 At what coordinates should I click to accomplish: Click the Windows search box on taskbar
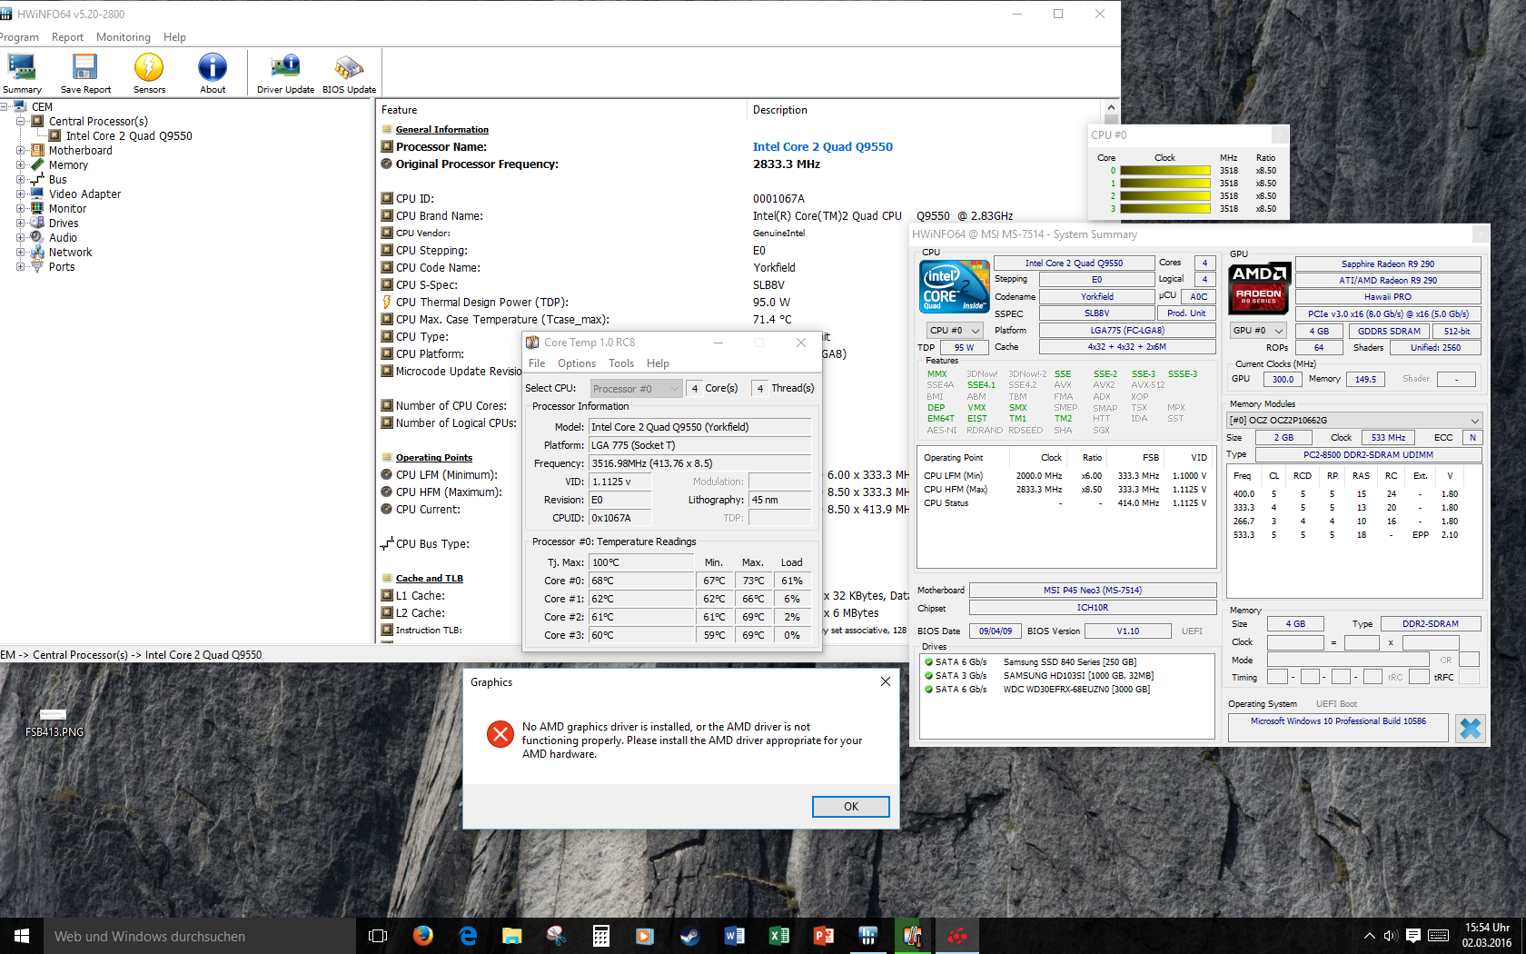[x=200, y=936]
